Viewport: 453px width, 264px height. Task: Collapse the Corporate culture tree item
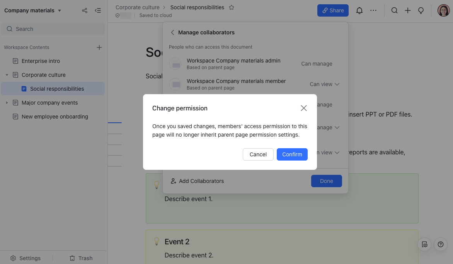coord(7,75)
